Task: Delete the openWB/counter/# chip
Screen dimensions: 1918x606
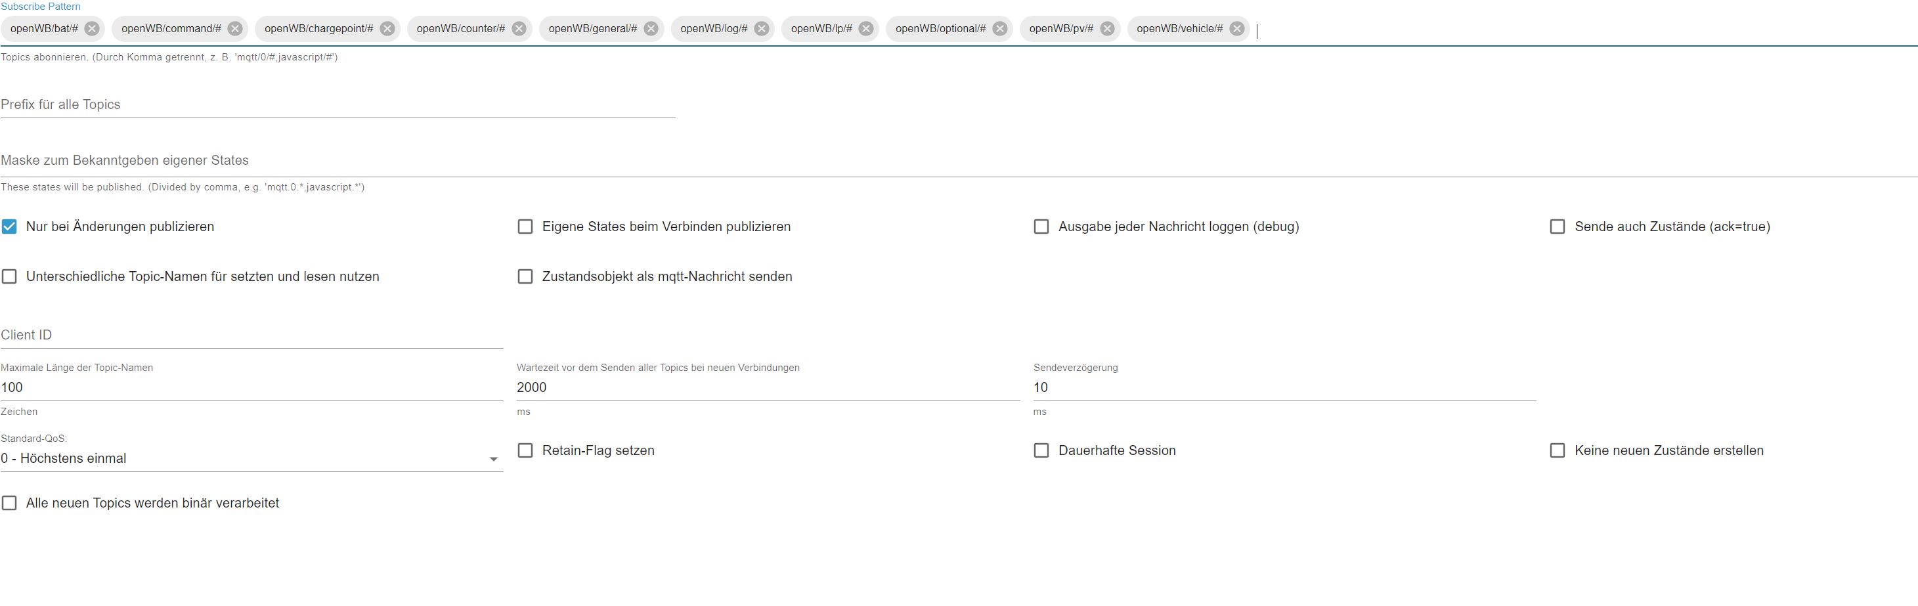Action: pyautogui.click(x=519, y=29)
